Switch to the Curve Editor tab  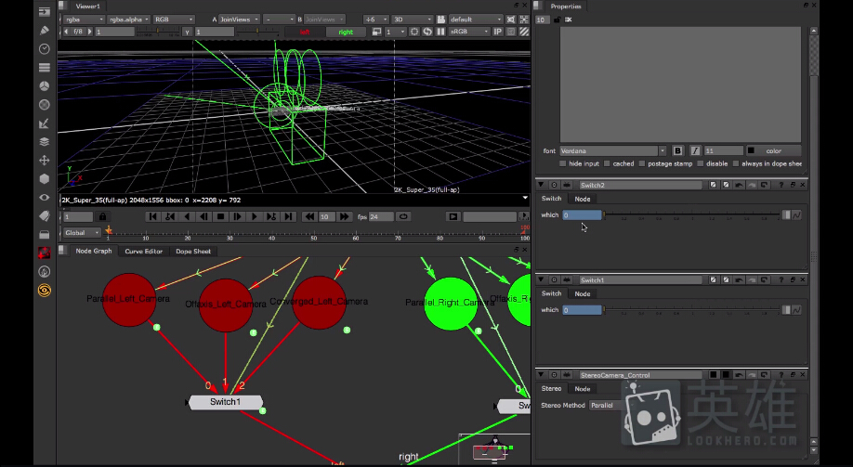tap(143, 251)
